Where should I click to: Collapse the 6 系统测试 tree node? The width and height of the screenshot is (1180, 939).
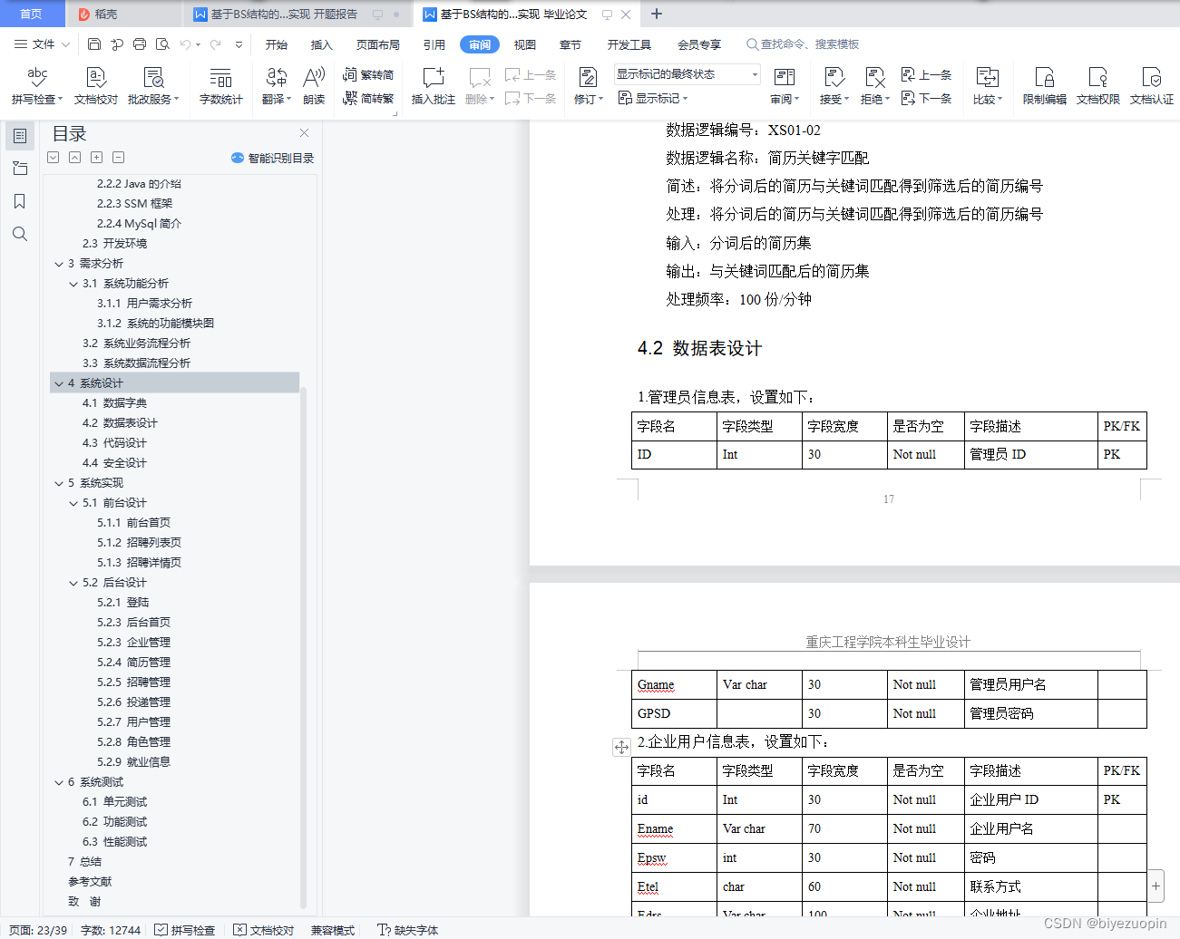click(59, 782)
